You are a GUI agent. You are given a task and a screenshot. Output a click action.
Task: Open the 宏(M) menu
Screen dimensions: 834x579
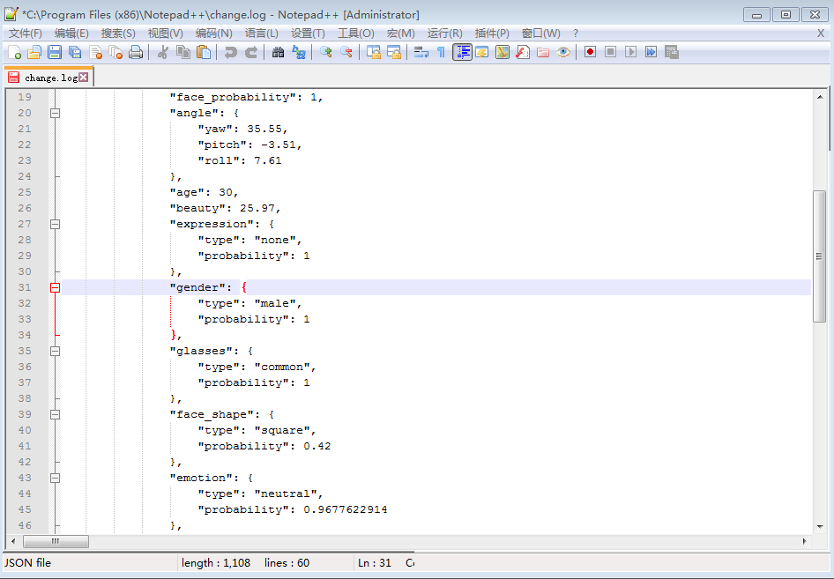coord(400,33)
